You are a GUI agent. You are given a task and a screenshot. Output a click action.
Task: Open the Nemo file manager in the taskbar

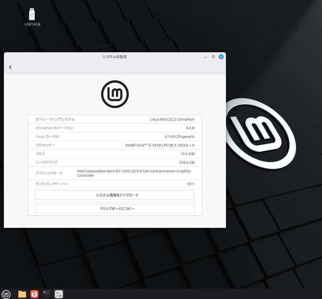click(x=22, y=294)
